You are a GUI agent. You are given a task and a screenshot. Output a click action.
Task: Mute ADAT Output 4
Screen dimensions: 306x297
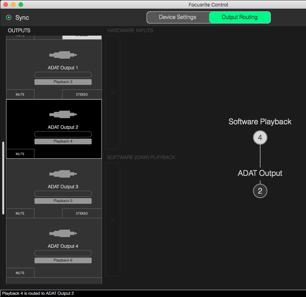click(x=20, y=273)
